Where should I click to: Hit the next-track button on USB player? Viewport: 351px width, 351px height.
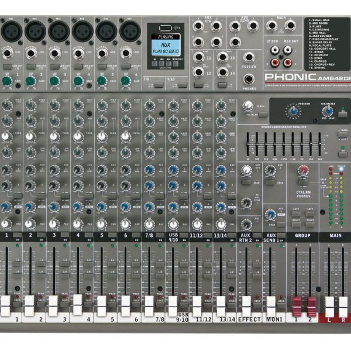169,64
